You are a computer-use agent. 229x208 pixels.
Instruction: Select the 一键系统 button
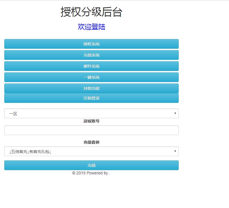click(x=91, y=77)
